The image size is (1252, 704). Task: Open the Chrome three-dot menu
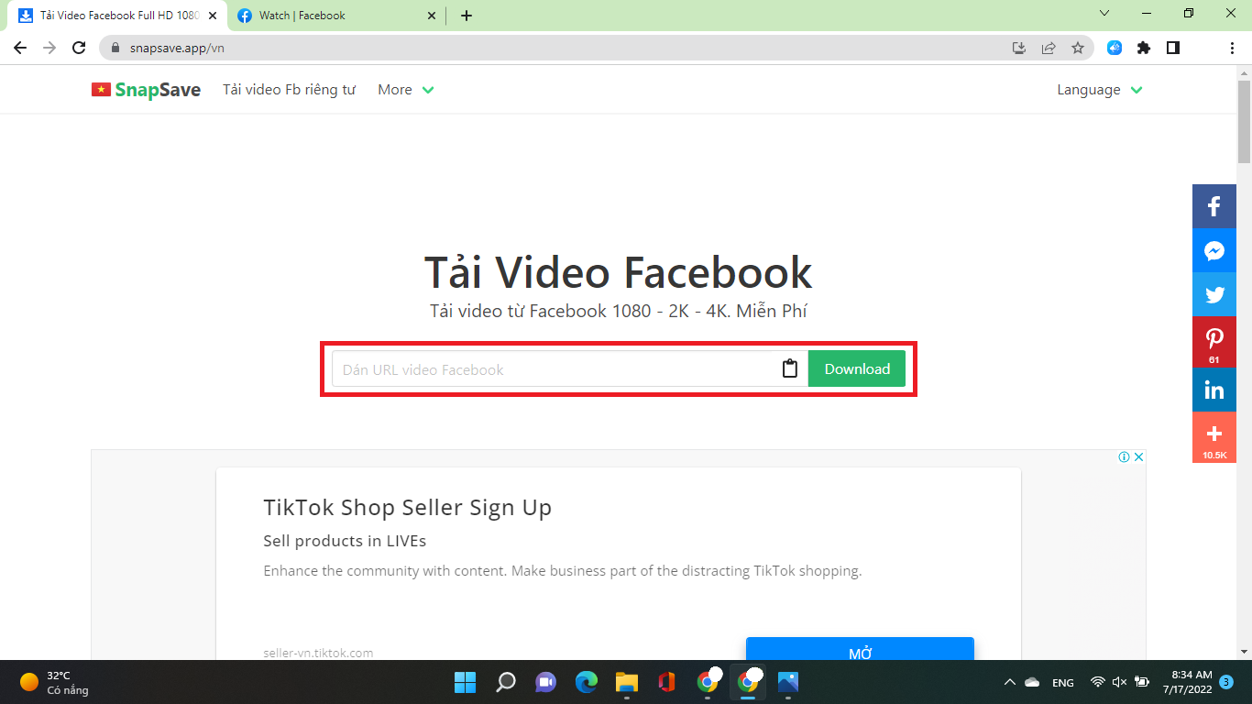click(1232, 47)
